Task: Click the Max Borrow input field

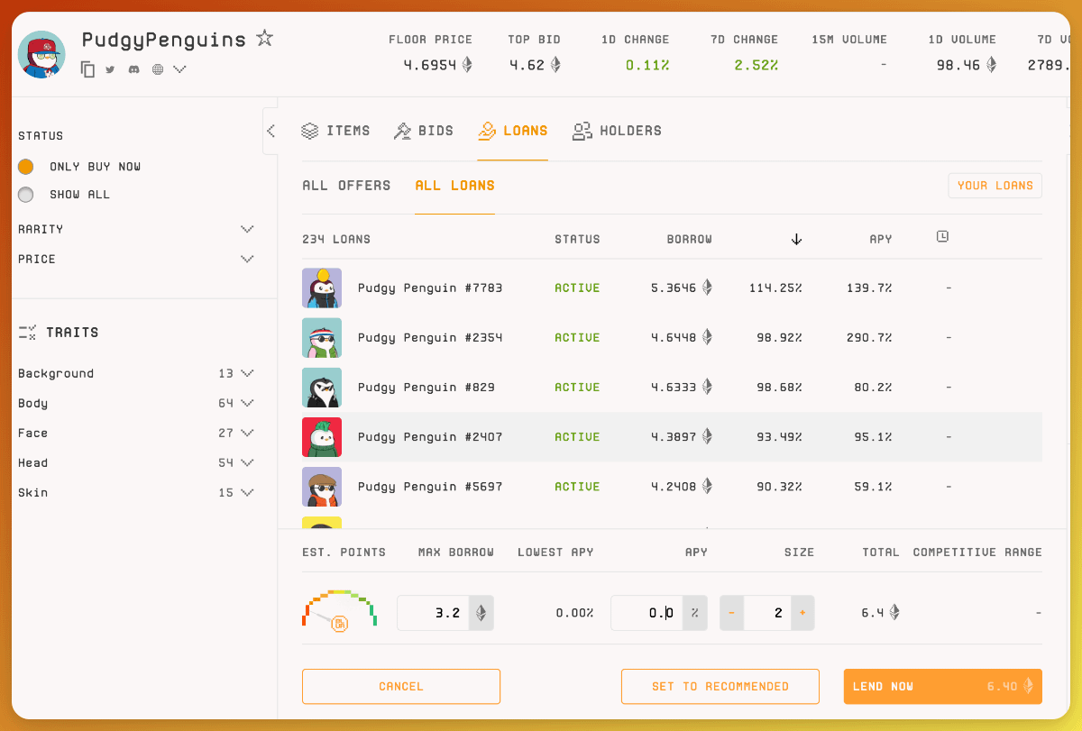Action: (435, 613)
